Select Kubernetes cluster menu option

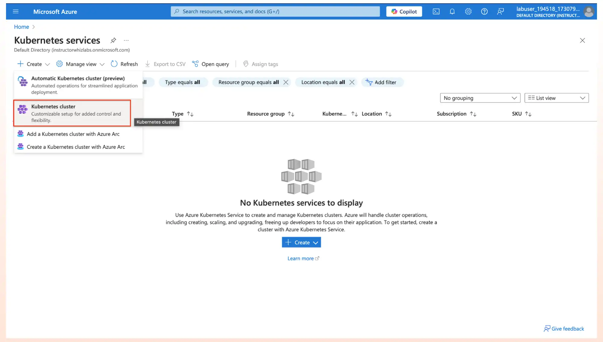72,113
